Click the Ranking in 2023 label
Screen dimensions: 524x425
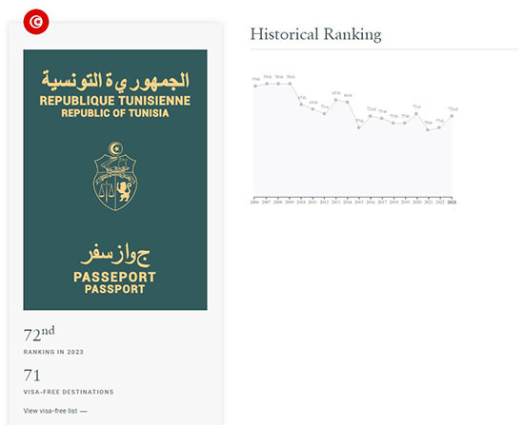point(53,352)
